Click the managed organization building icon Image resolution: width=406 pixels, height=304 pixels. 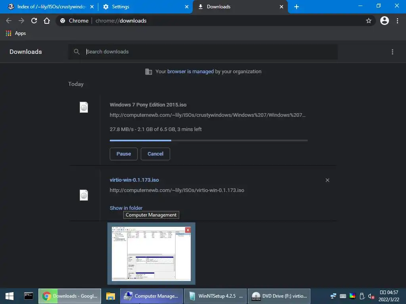[149, 72]
